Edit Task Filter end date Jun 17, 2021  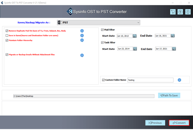[163, 49]
